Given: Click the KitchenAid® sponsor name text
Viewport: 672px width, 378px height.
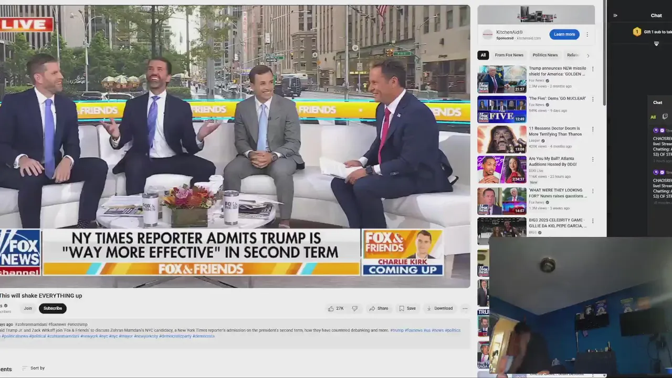Looking at the screenshot, I should point(509,33).
